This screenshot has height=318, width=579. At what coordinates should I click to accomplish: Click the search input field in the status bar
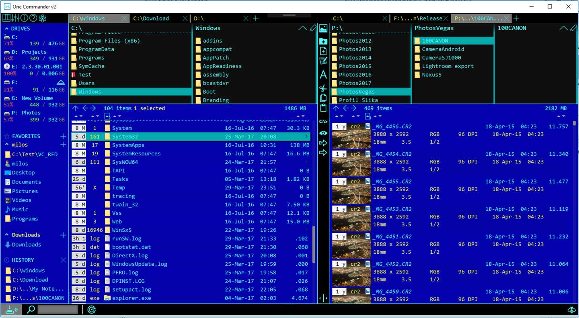tap(57, 310)
